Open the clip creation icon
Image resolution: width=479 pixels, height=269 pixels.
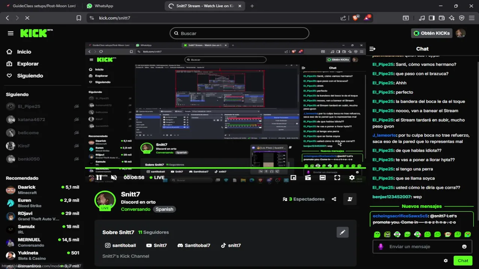[308, 178]
